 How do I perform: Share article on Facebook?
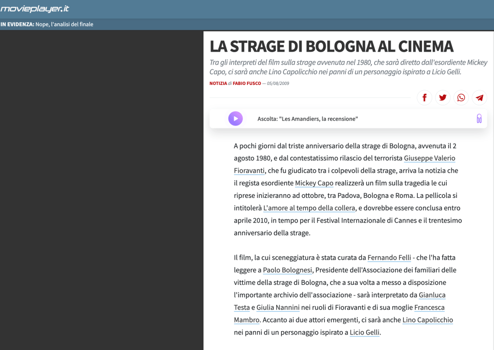pos(424,98)
